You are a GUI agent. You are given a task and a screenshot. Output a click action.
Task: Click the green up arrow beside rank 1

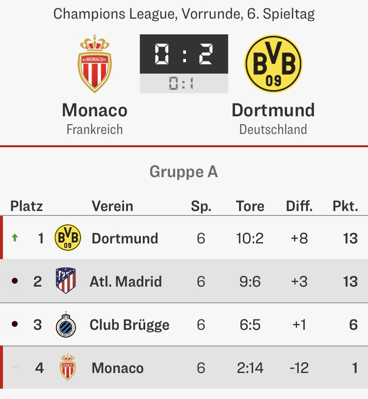tap(15, 238)
